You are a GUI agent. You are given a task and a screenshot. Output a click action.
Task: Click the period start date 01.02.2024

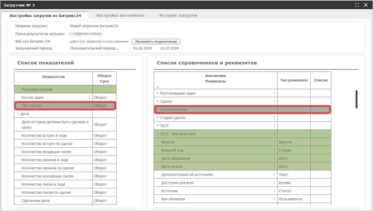(x=142, y=48)
